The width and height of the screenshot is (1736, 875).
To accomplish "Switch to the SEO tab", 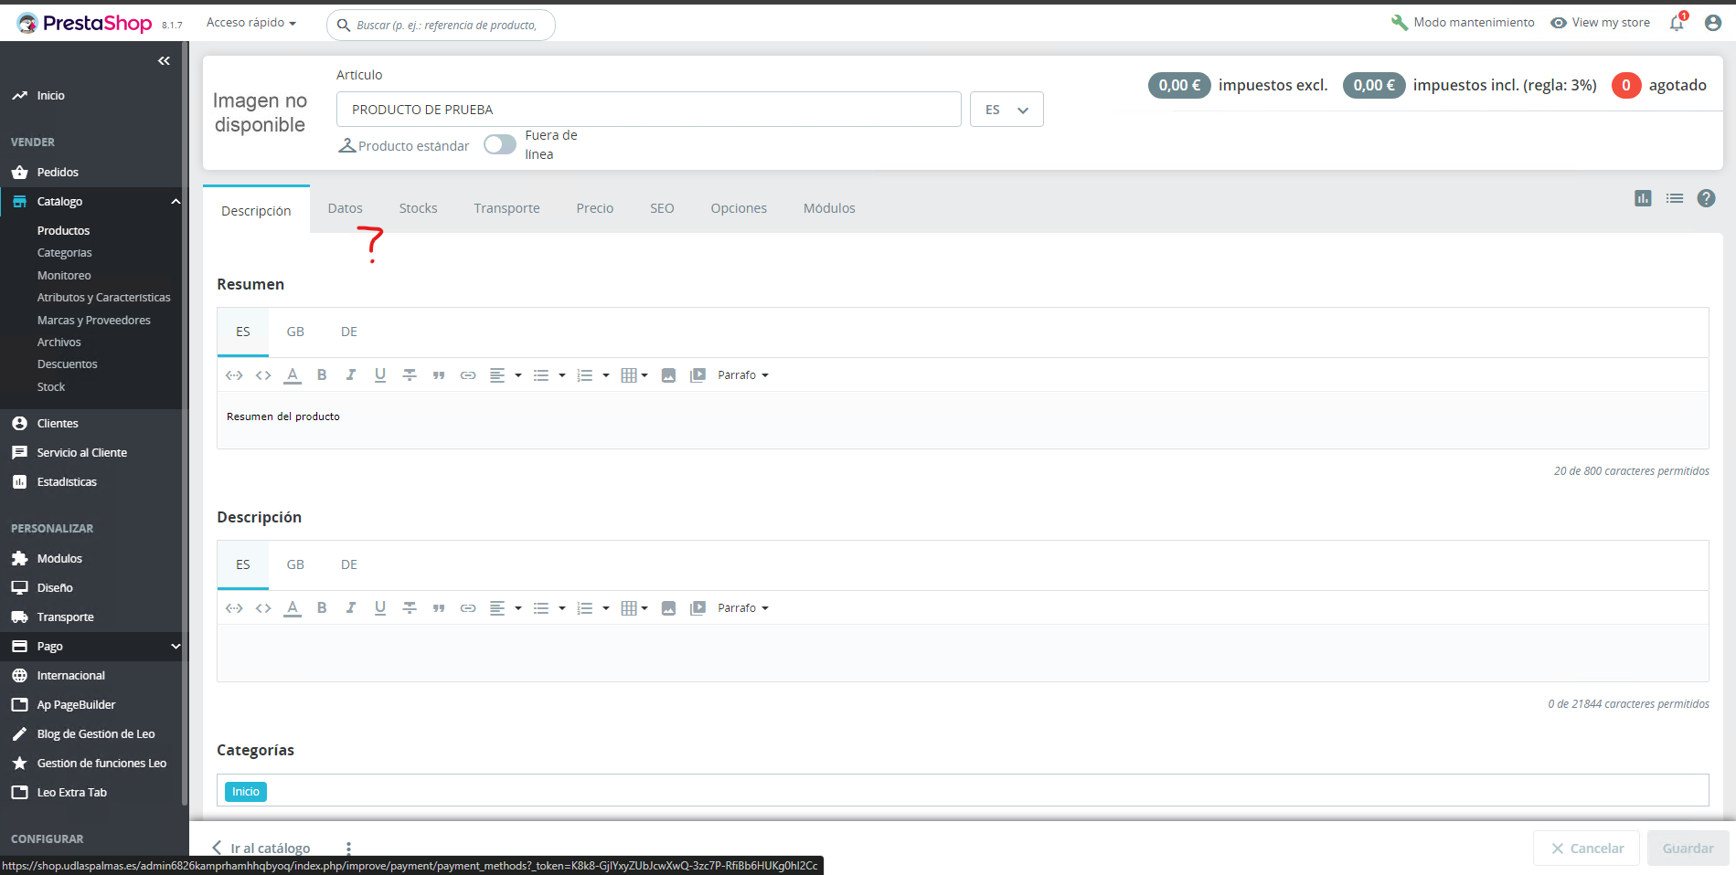I will [x=662, y=208].
